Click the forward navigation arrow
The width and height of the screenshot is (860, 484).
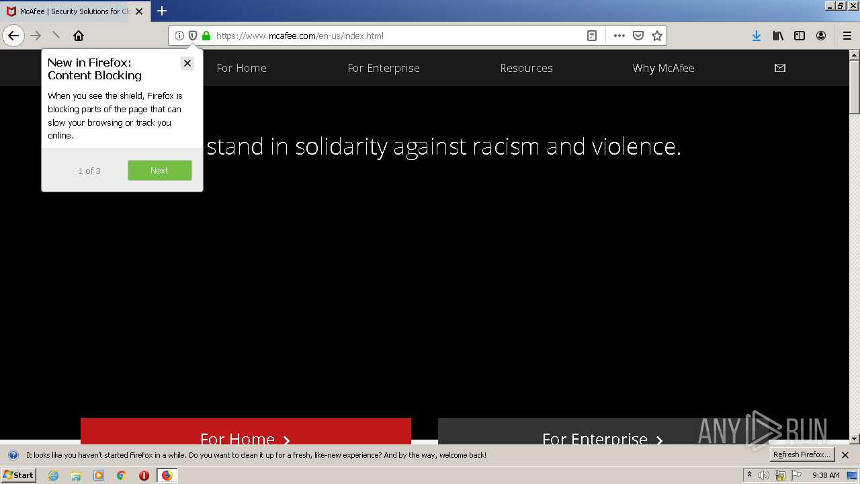[36, 36]
